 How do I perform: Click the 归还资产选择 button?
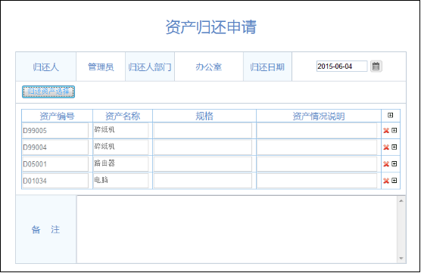pyautogui.click(x=48, y=92)
